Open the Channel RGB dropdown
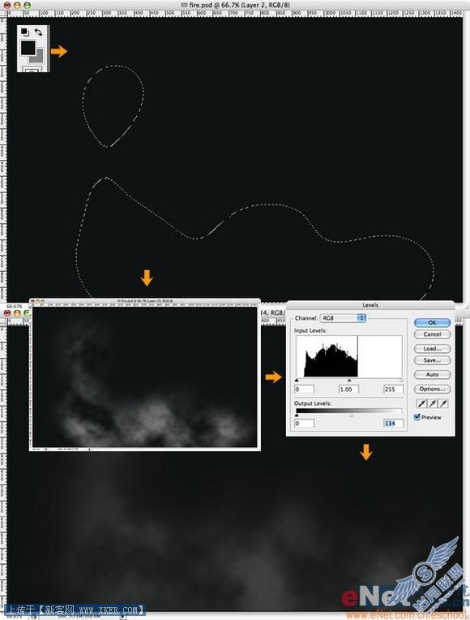The width and height of the screenshot is (470, 620). click(343, 318)
